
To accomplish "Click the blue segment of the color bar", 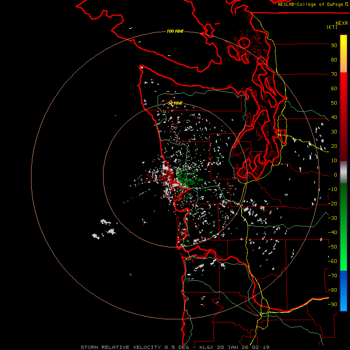I will point(343,291).
